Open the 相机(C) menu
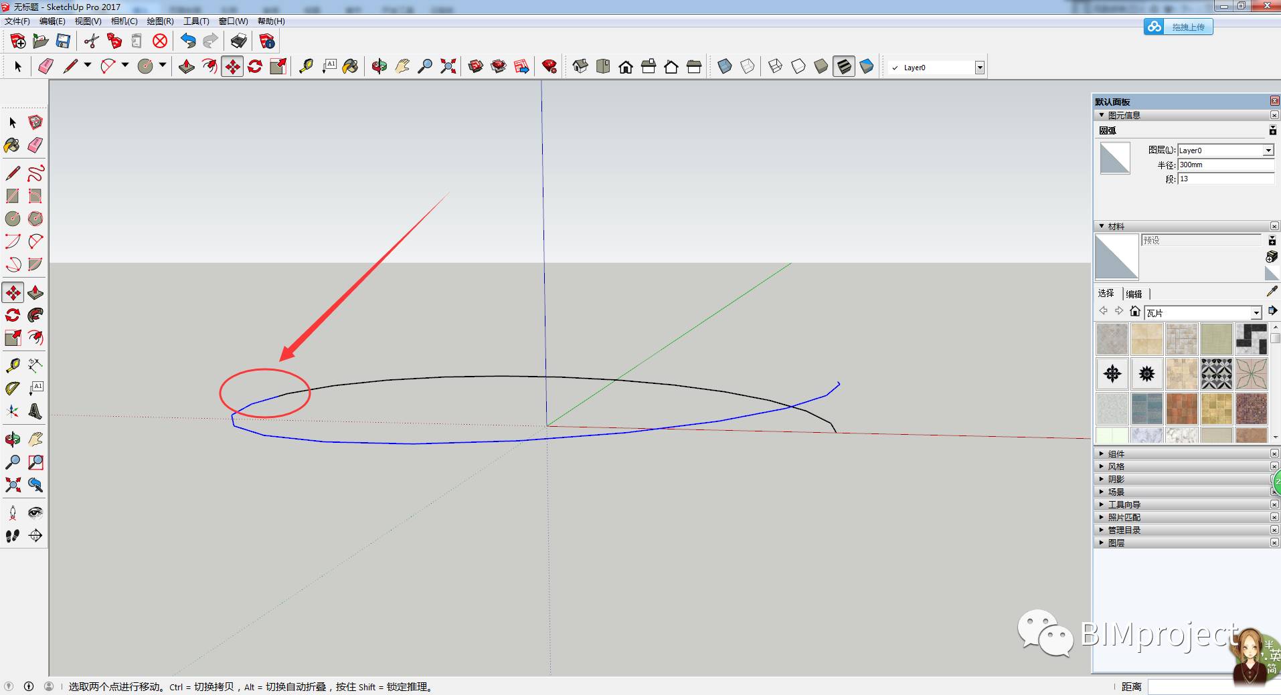Viewport: 1281px width, 695px height. pos(124,21)
